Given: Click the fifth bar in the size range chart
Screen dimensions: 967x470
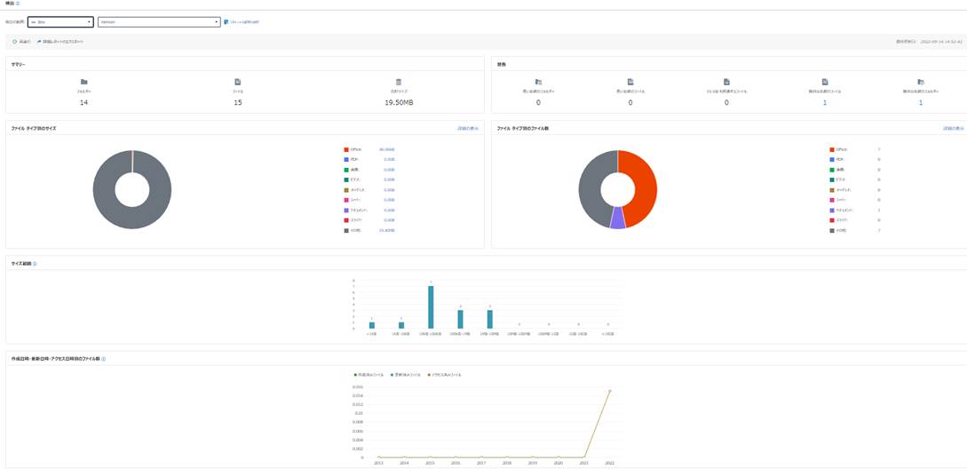Looking at the screenshot, I should click(489, 320).
